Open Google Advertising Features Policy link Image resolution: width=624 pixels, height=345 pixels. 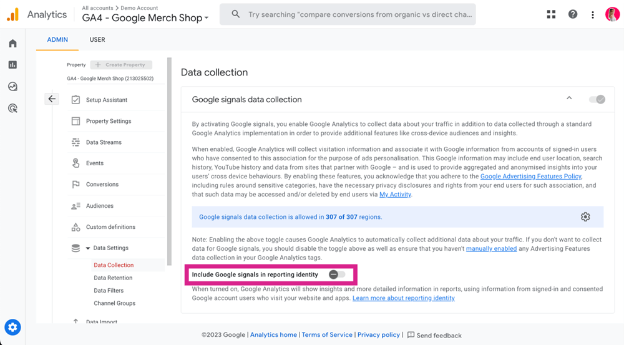point(531,177)
